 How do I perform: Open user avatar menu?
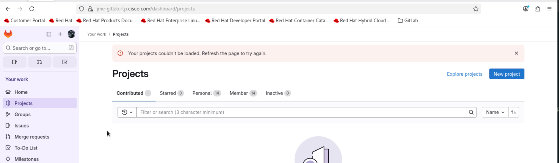(x=71, y=34)
